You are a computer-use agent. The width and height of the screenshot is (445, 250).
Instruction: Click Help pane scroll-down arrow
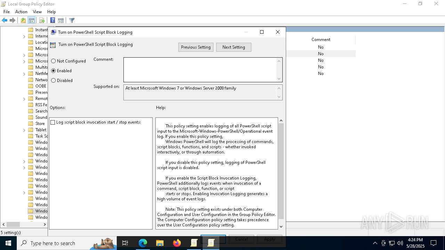point(281,226)
